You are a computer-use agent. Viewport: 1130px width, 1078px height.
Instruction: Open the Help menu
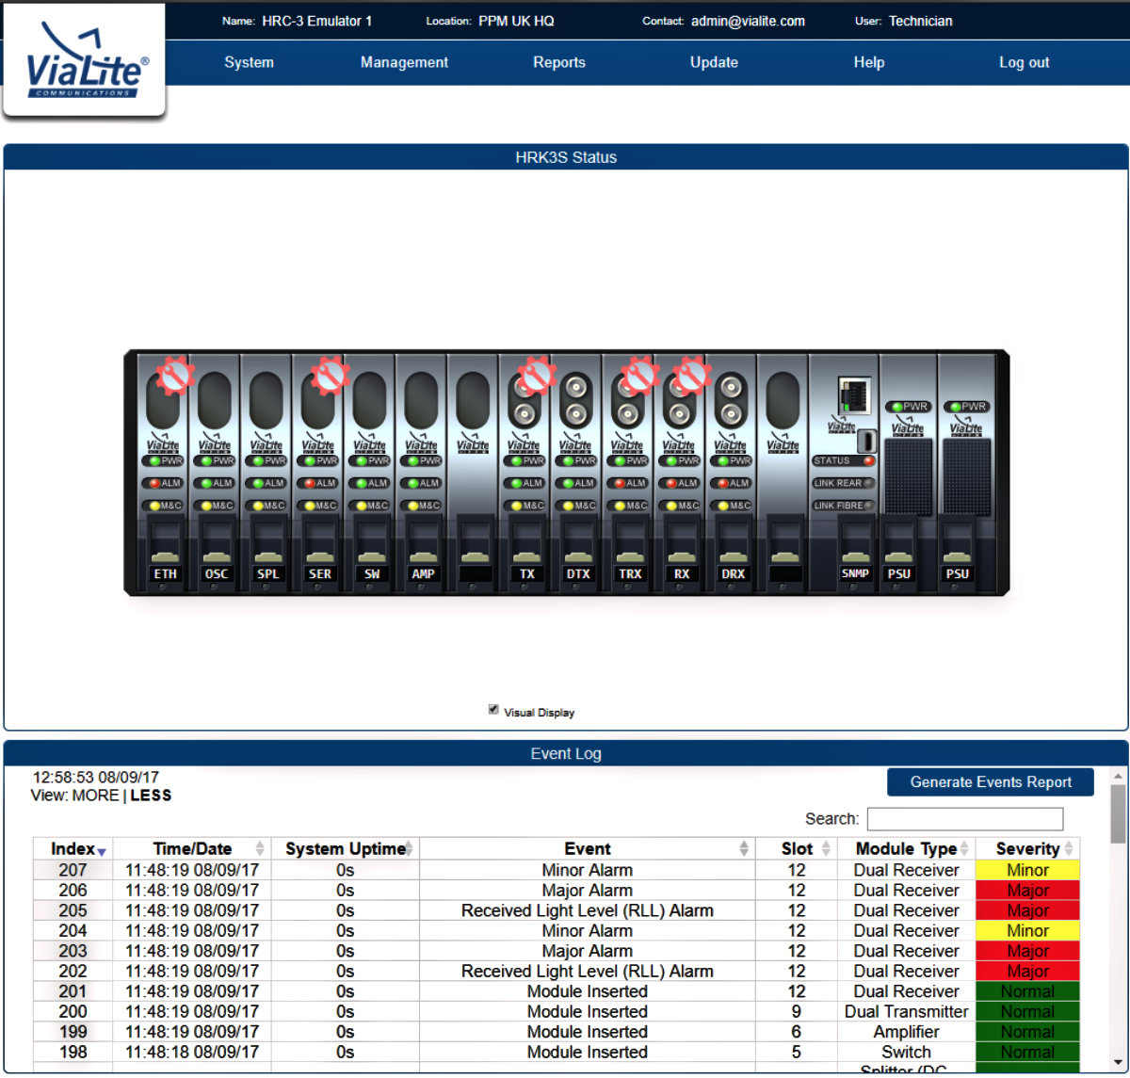click(x=869, y=62)
